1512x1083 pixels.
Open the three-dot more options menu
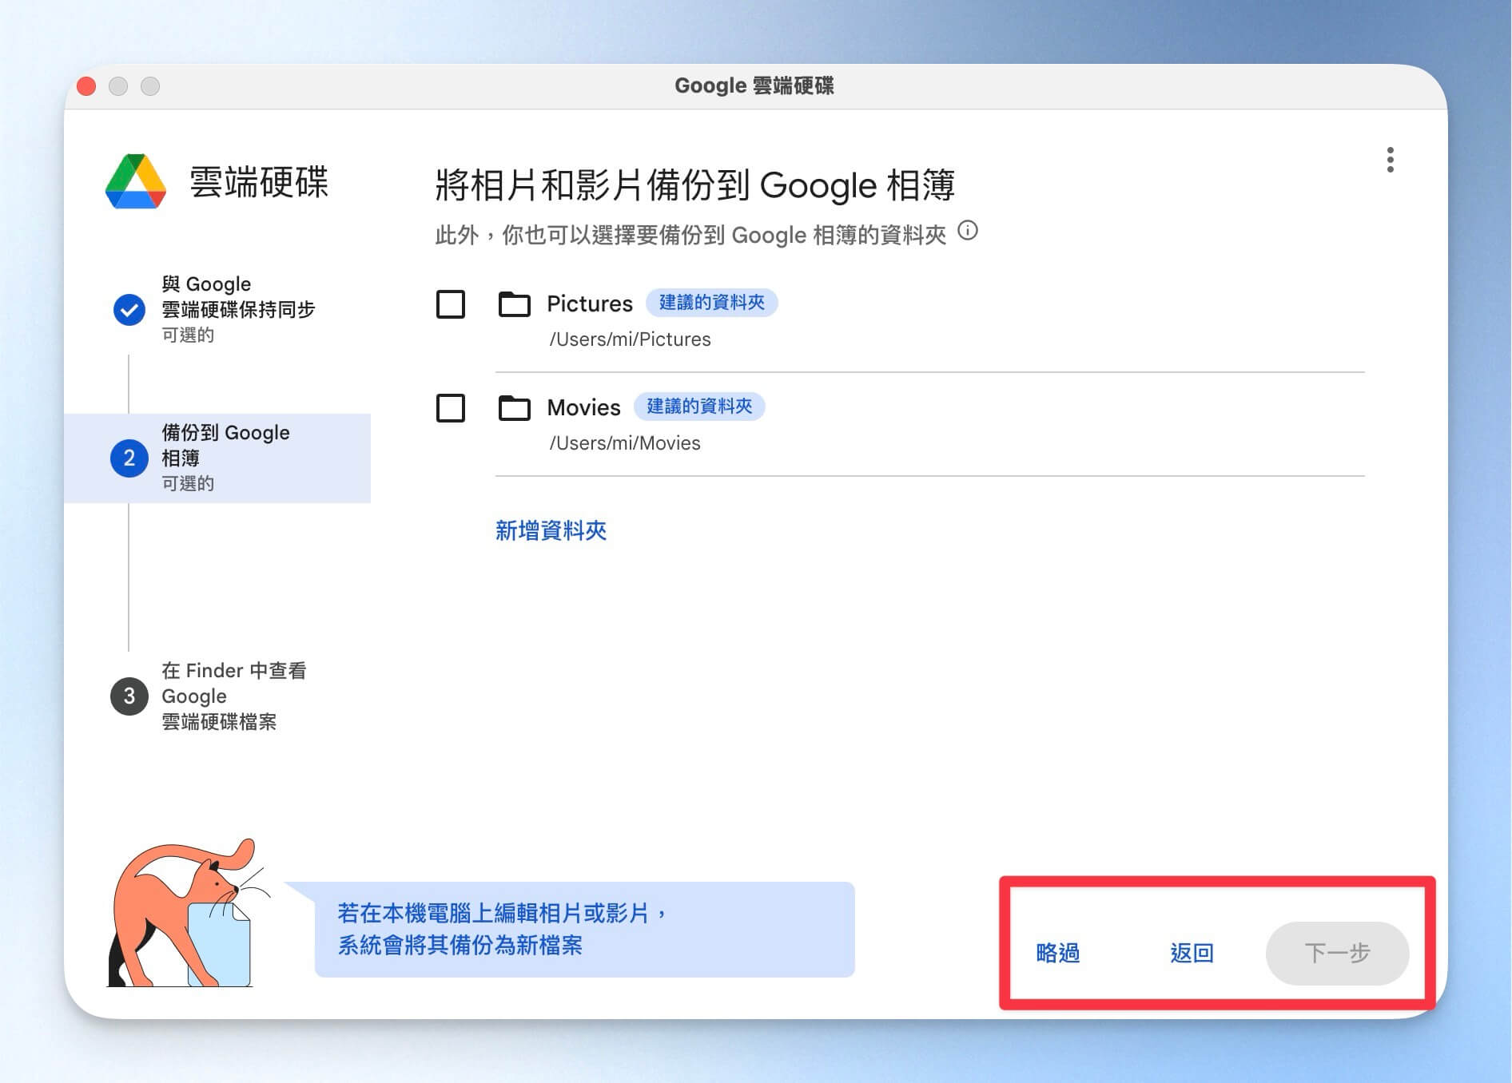(x=1391, y=160)
